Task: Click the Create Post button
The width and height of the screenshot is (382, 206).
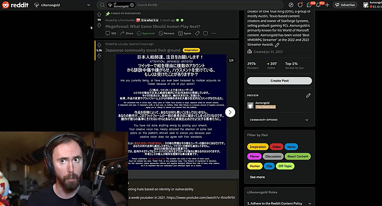Action: click(x=279, y=80)
